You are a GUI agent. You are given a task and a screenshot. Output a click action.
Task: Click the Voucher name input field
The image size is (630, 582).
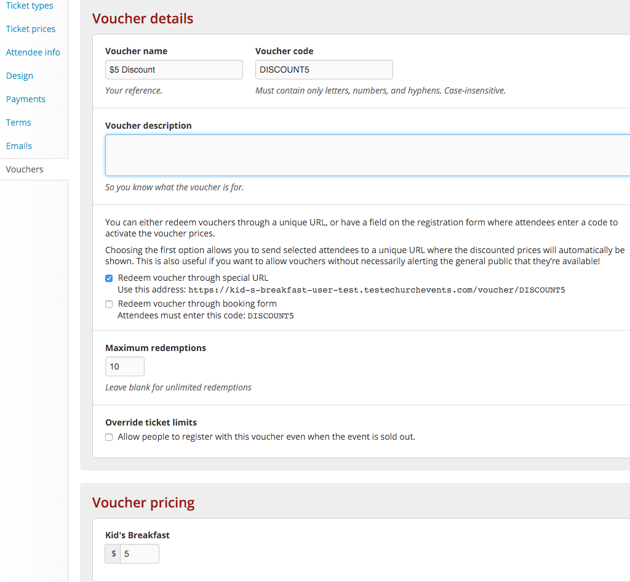tap(173, 70)
